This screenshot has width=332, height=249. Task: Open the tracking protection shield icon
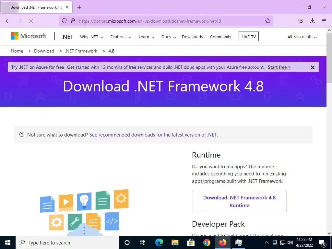click(x=64, y=21)
